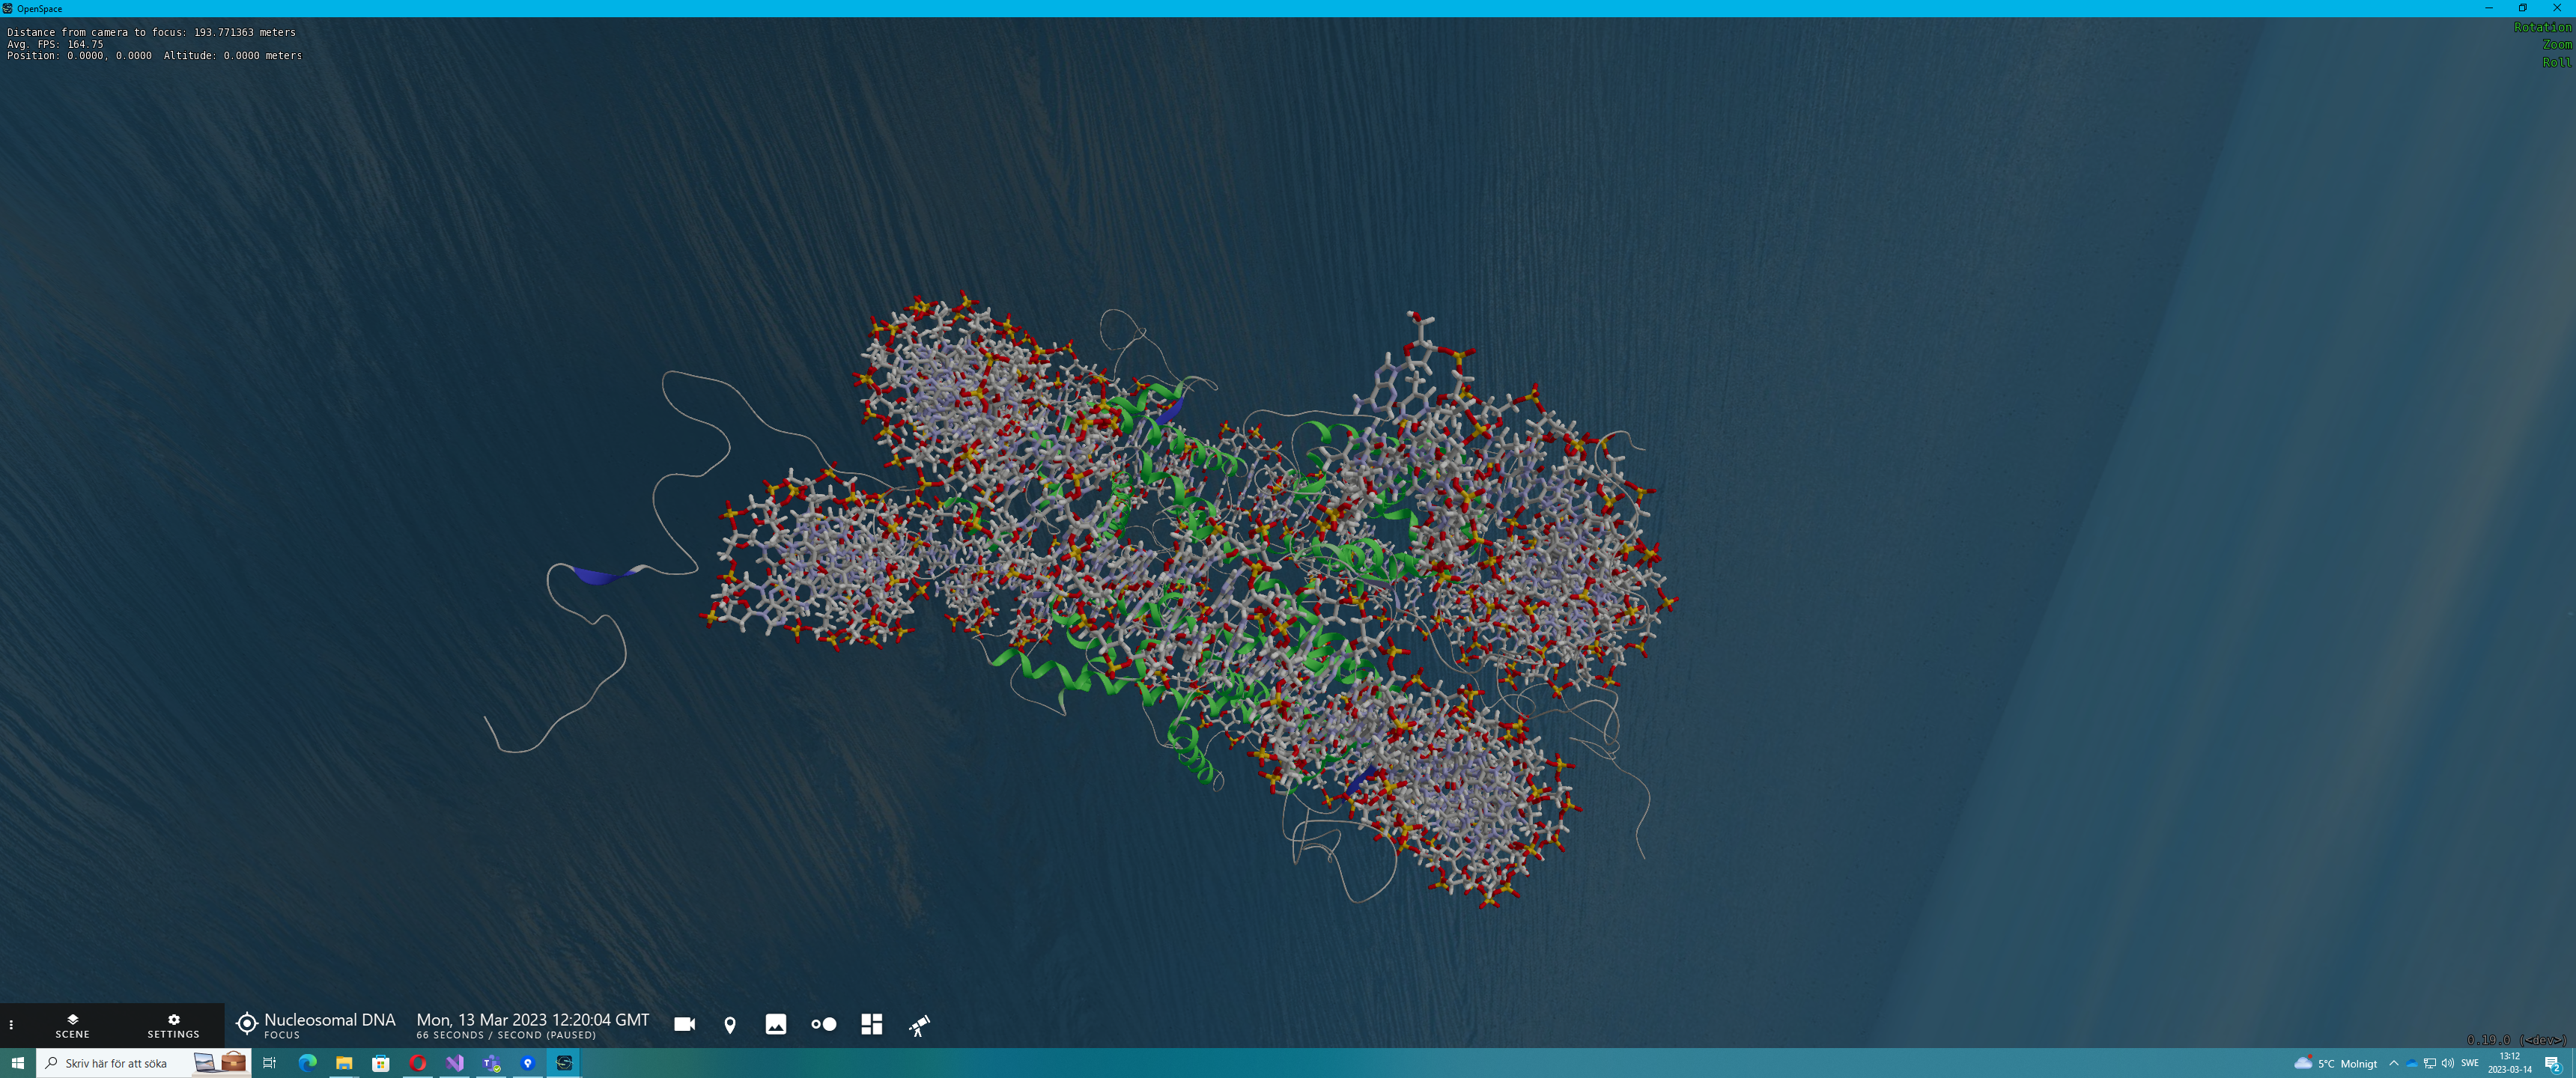Expand hidden system tray icons
The image size is (2576, 1078).
coord(2394,1063)
